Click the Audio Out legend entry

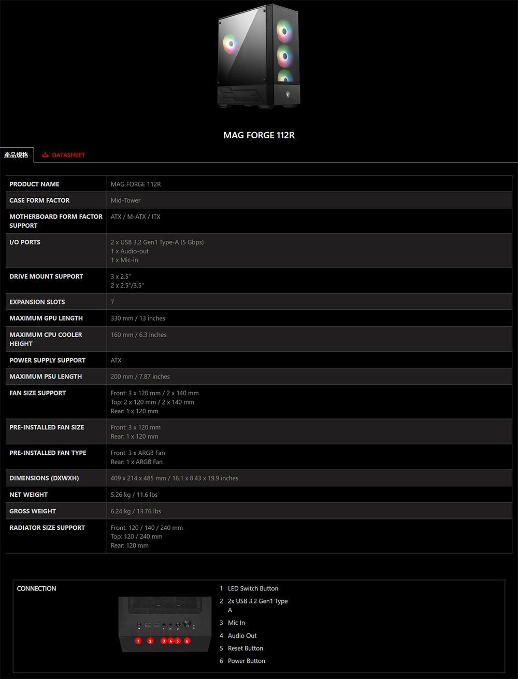click(x=238, y=635)
